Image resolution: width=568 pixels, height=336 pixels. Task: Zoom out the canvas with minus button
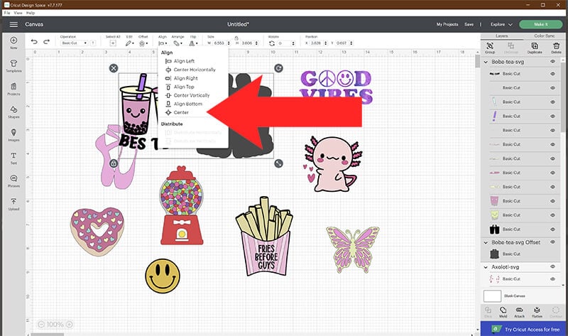(x=41, y=325)
